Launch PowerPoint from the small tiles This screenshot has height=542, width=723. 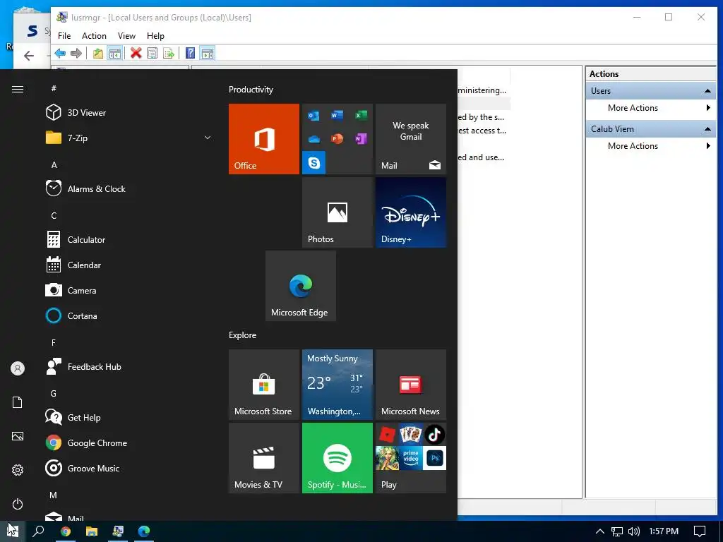pyautogui.click(x=337, y=139)
